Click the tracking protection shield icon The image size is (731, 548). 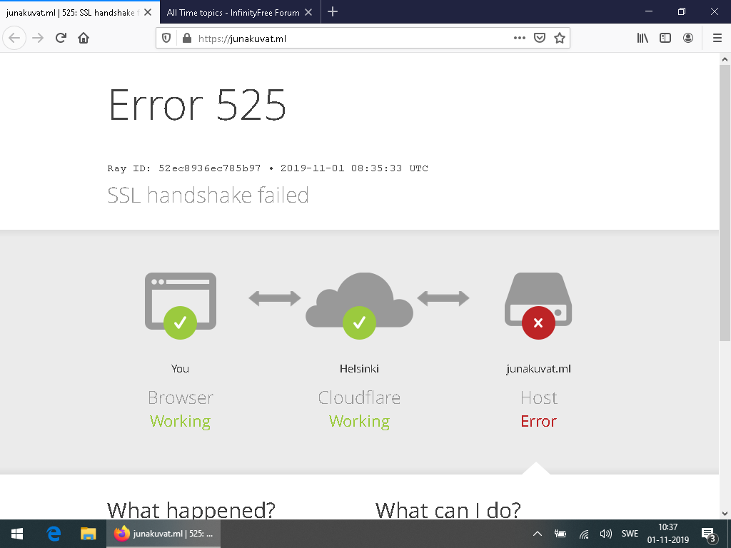(166, 39)
